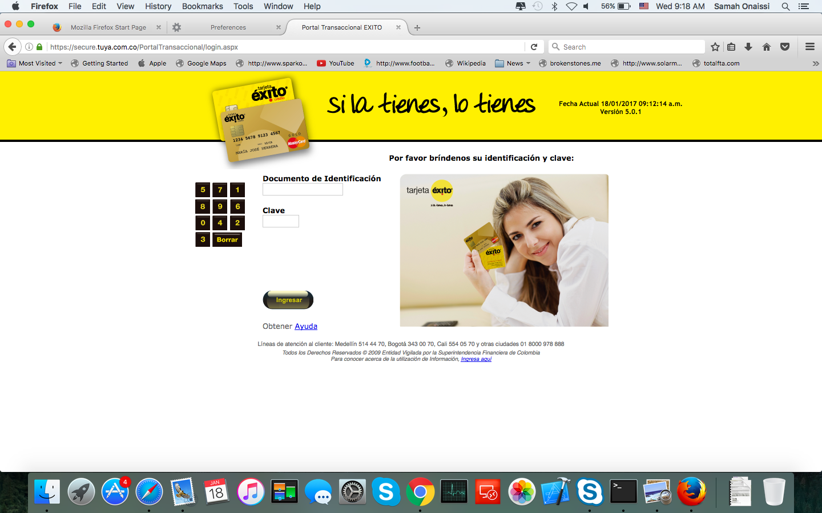Open the Ayuda help link
Image resolution: width=822 pixels, height=513 pixels.
(x=306, y=326)
